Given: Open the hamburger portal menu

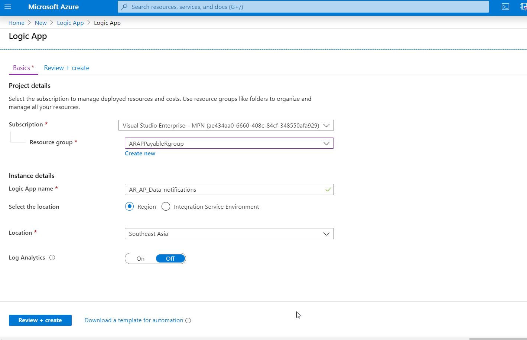Looking at the screenshot, I should point(8,7).
